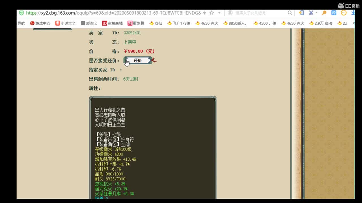Click the key password manager icon
This screenshot has height=203, width=362.
(324, 13)
